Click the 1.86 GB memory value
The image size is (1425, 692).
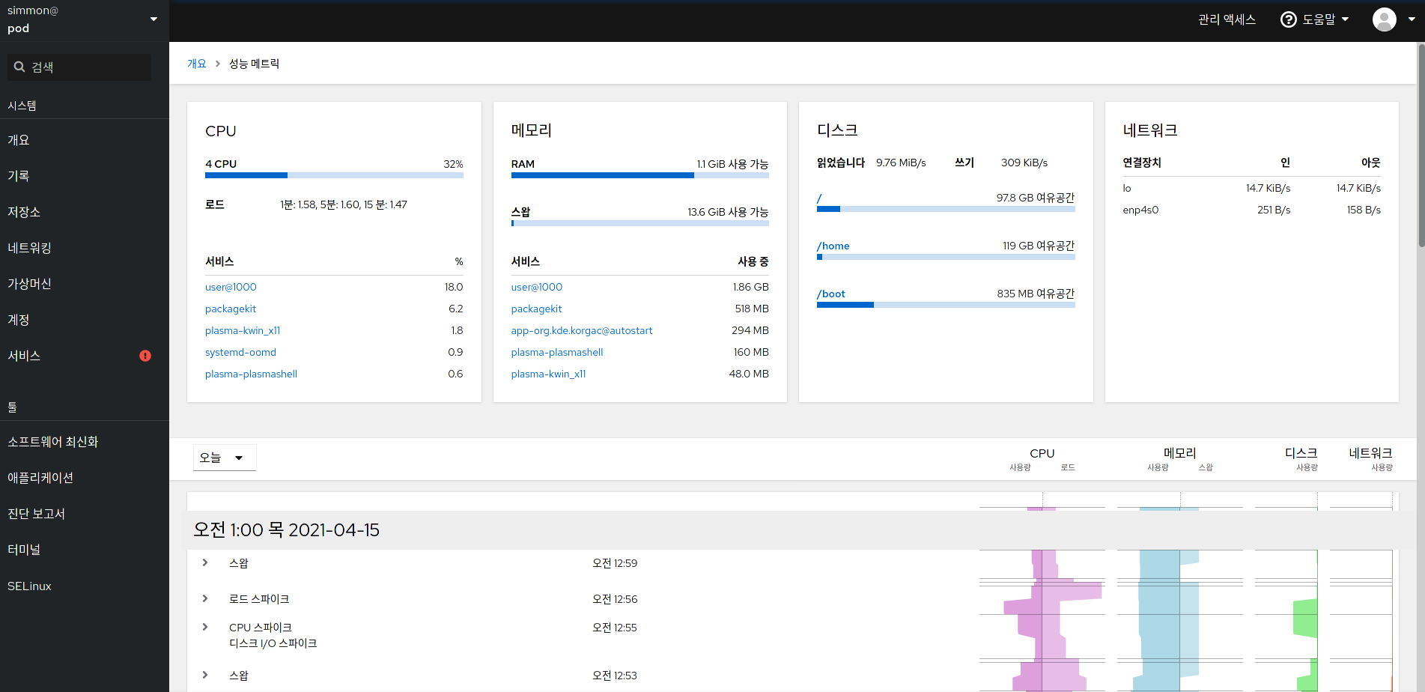click(x=750, y=287)
